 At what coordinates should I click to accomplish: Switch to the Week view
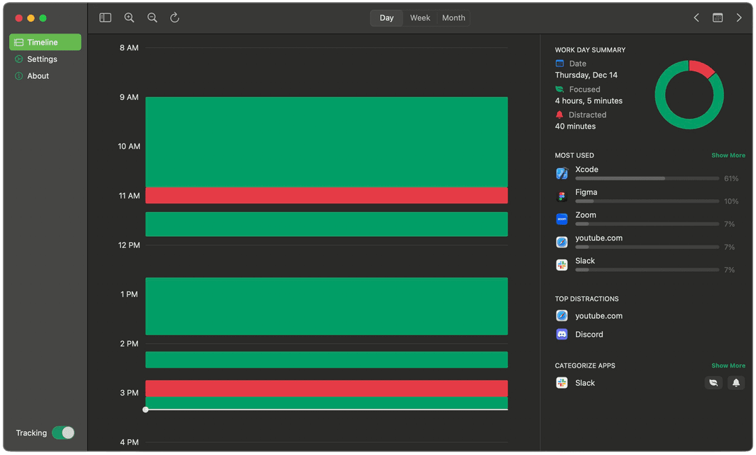[x=420, y=17]
